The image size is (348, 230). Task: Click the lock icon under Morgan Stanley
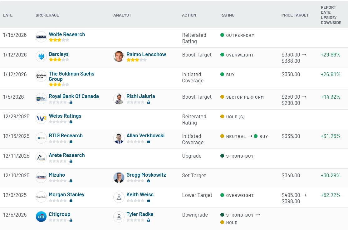(71, 200)
